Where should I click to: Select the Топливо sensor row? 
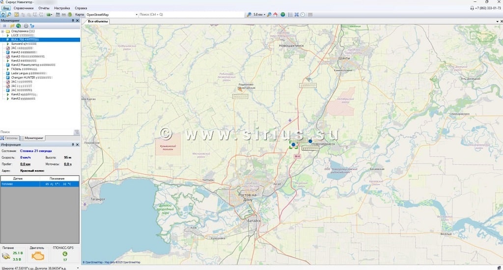[x=40, y=184]
